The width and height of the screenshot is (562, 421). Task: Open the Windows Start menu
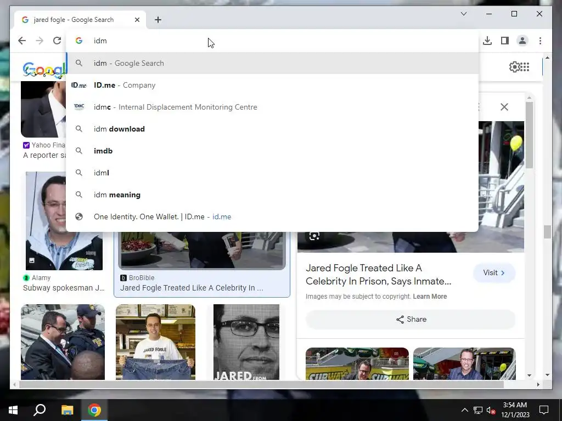click(13, 410)
